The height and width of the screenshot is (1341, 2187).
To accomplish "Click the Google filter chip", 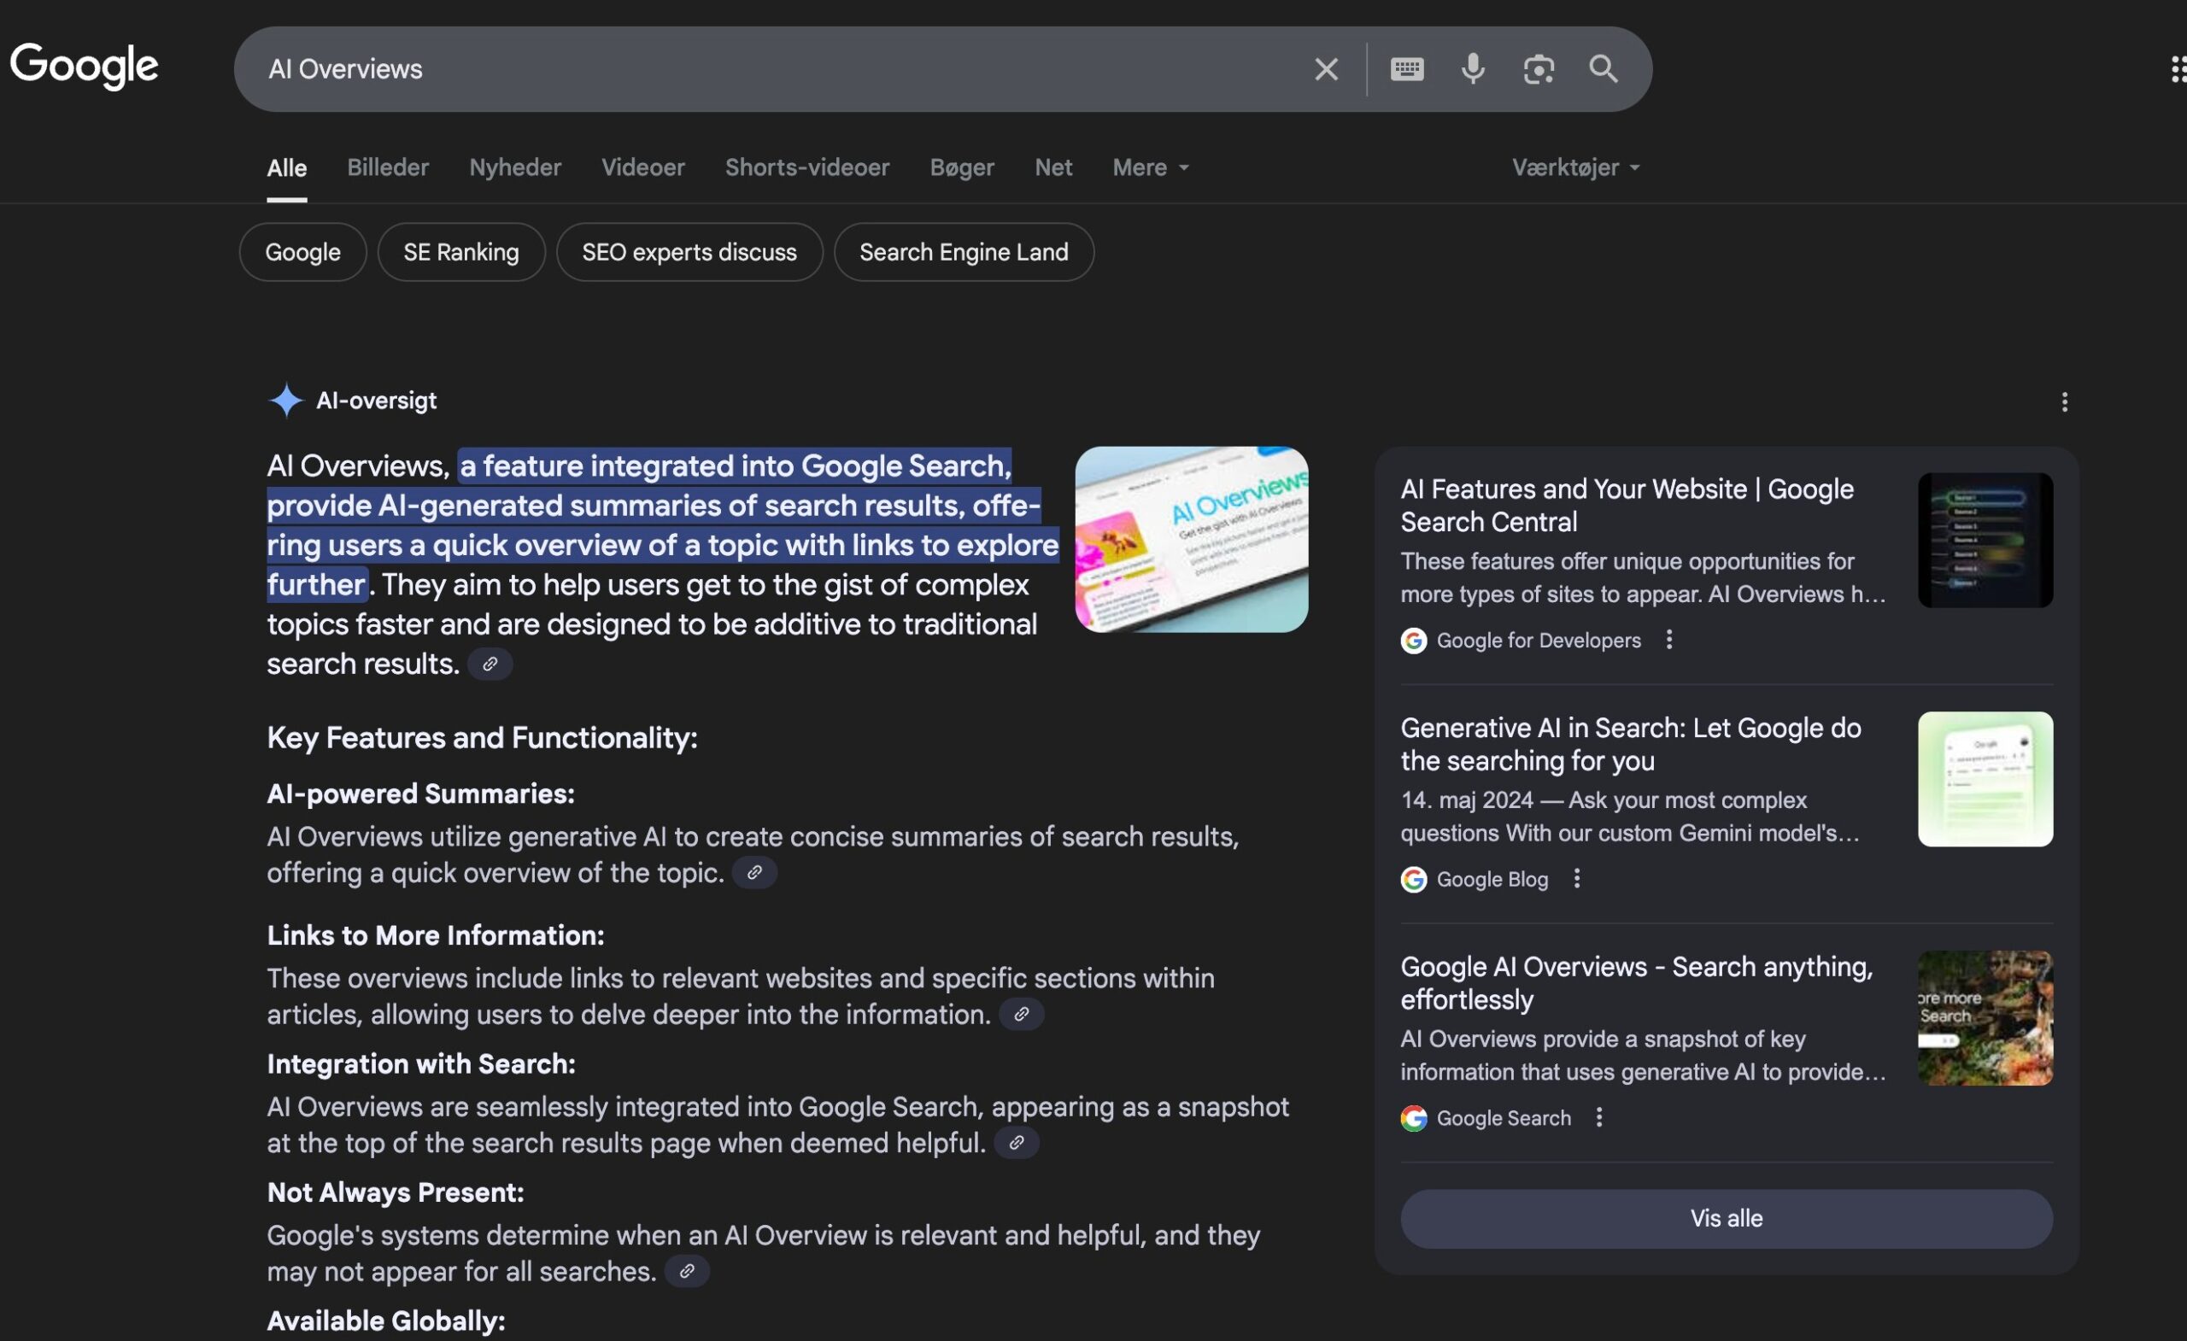I will [302, 252].
